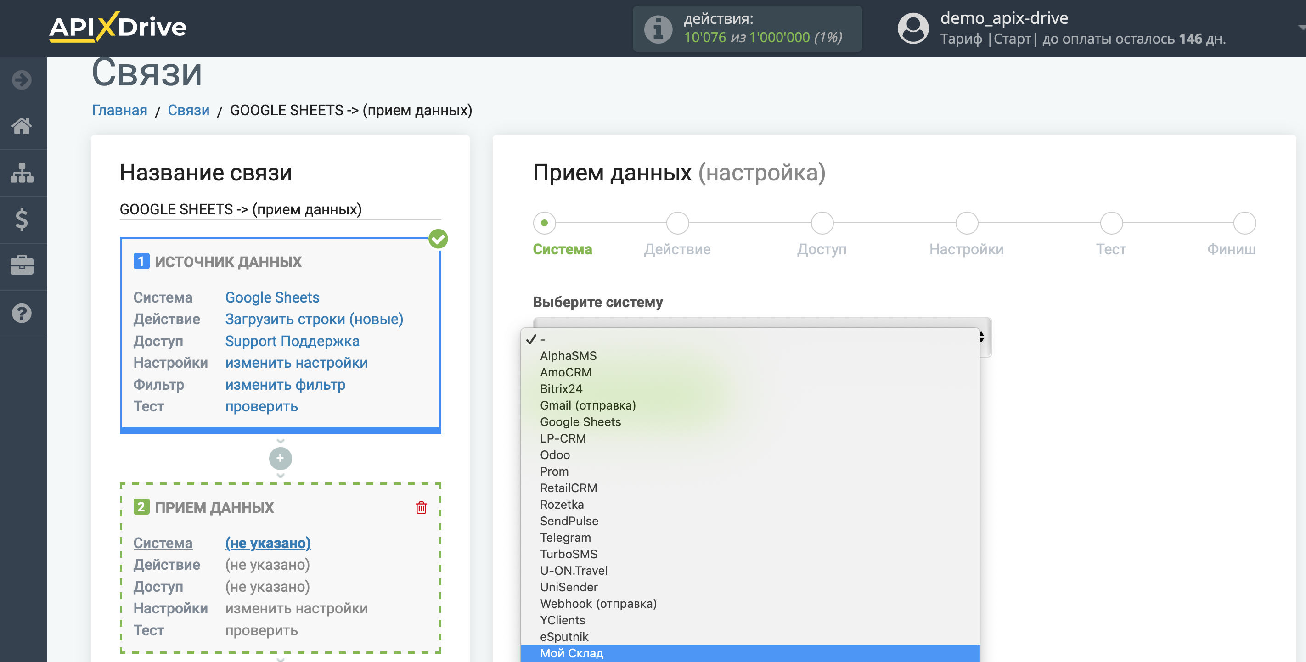Viewport: 1306px width, 662px height.
Task: Choose Odoo from system list
Action: (750, 454)
